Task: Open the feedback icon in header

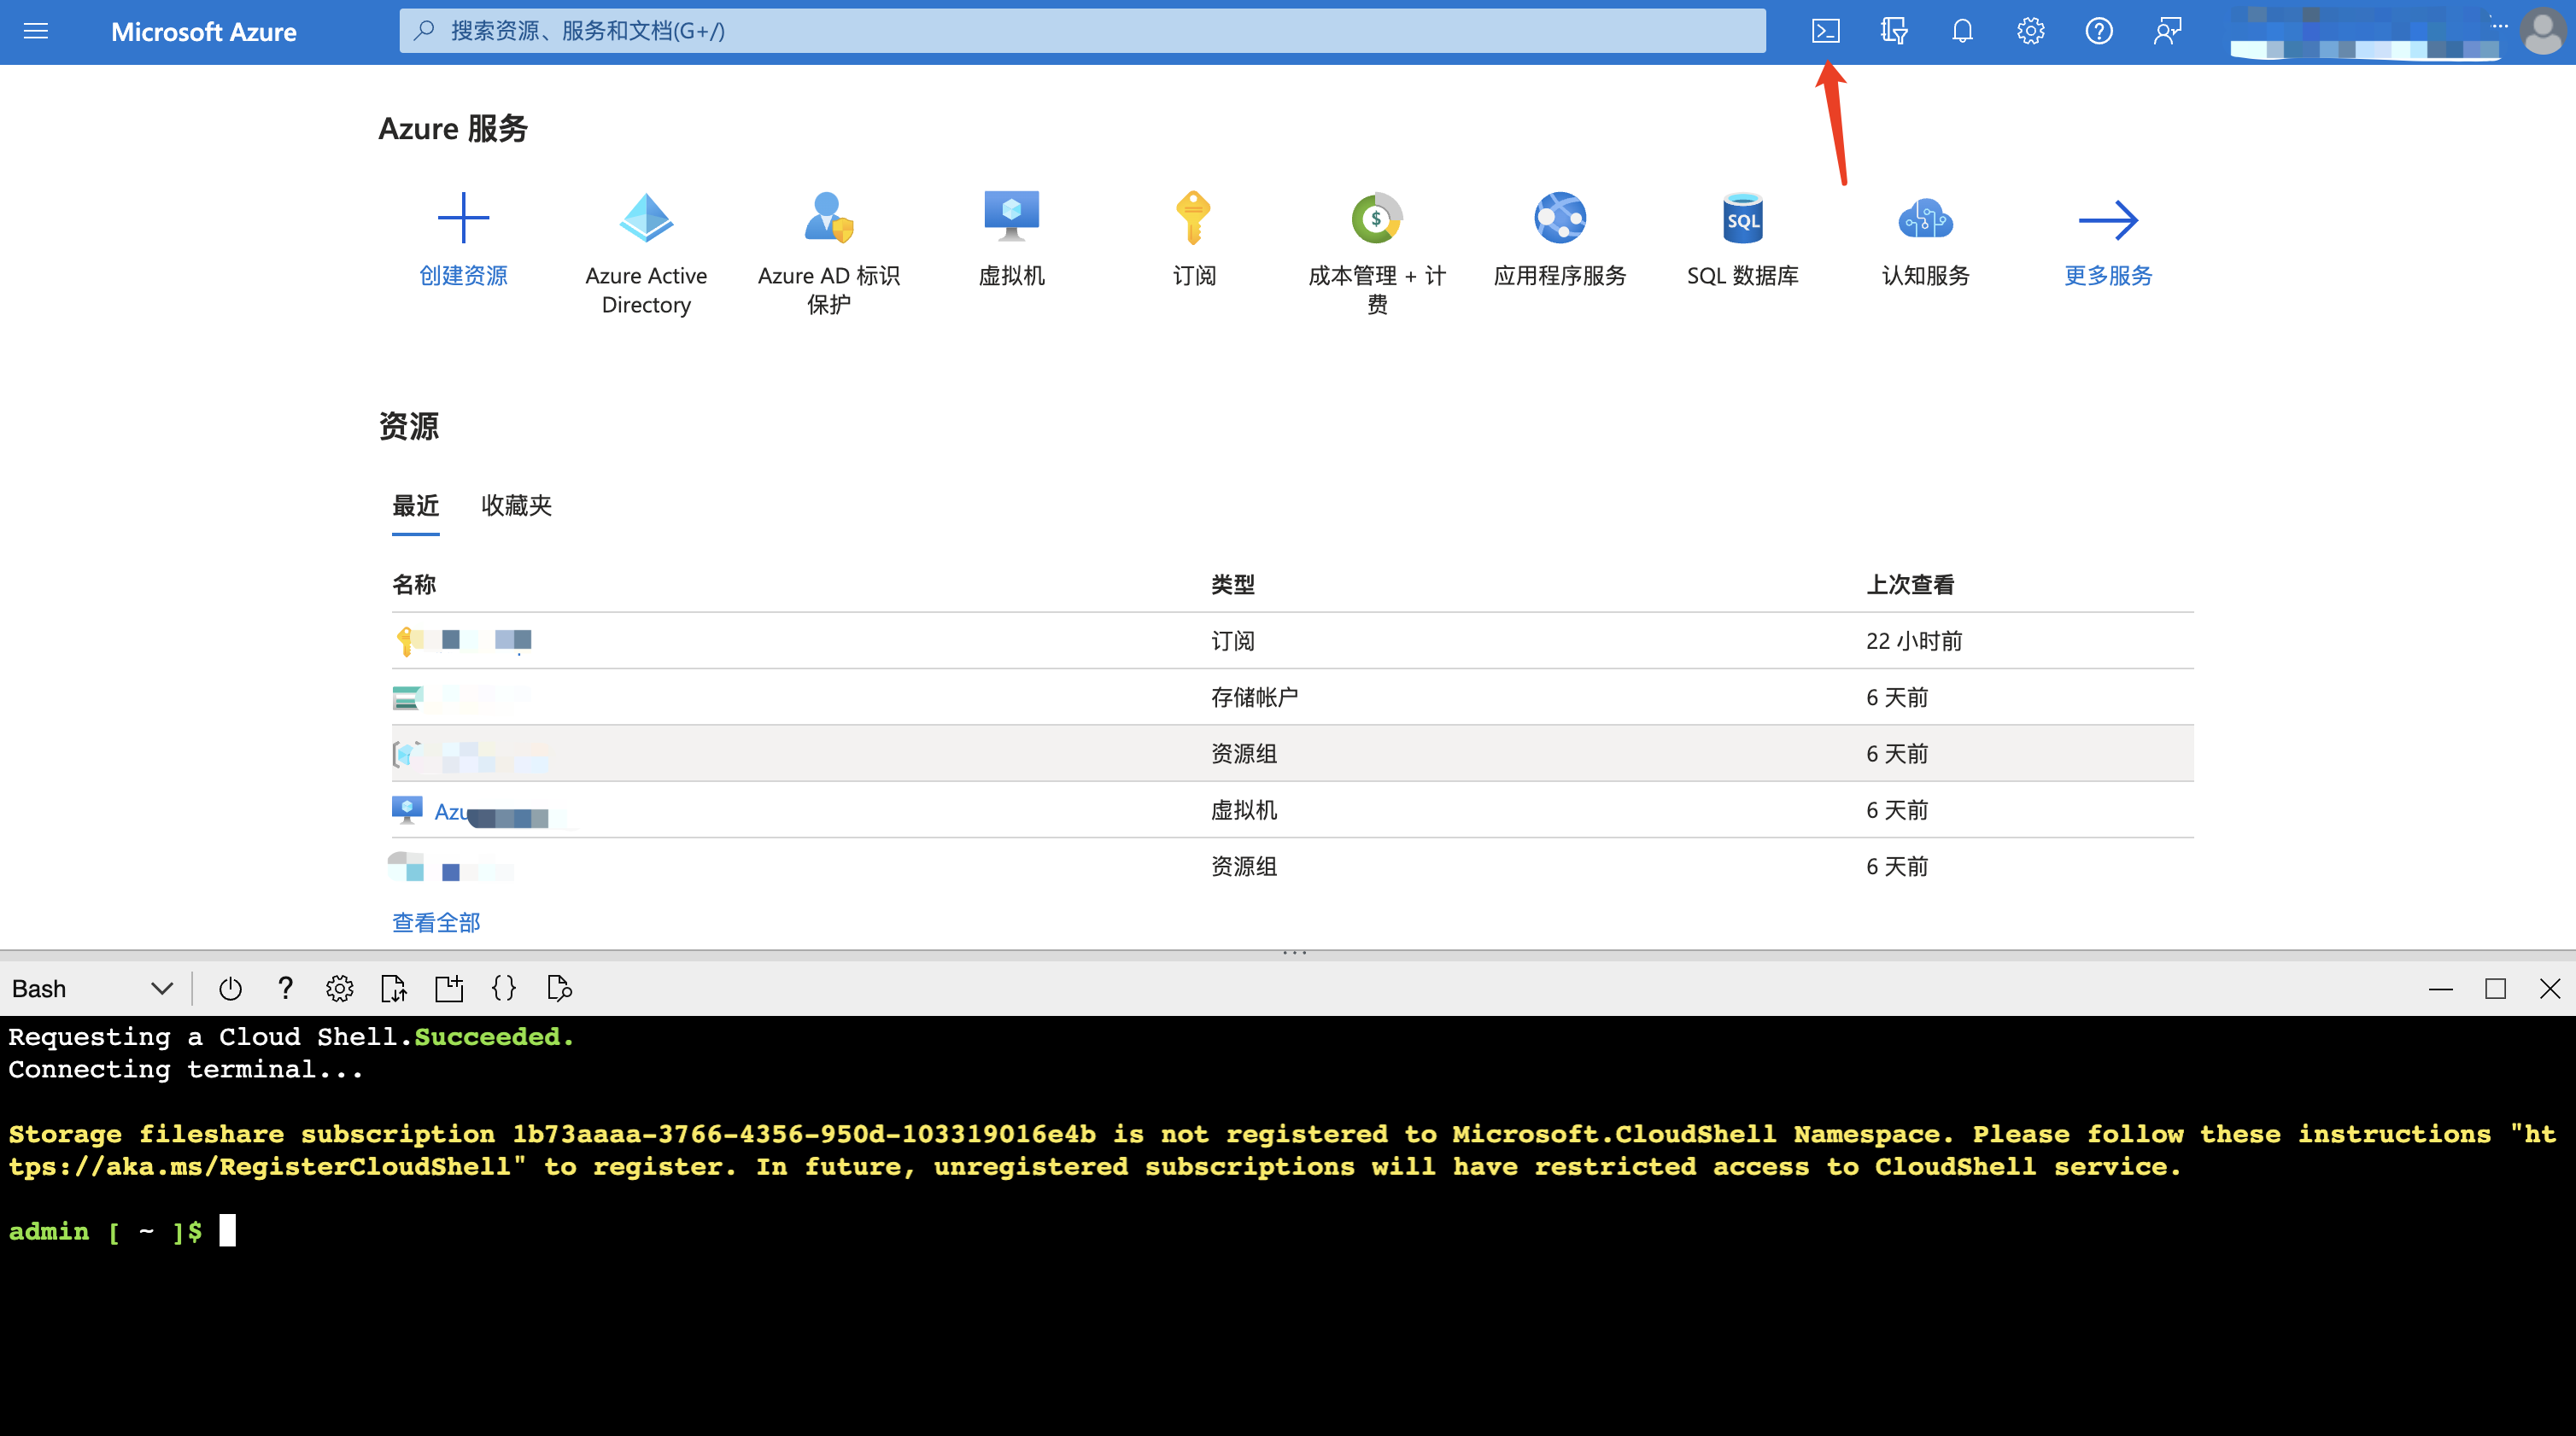Action: pos(2167,31)
